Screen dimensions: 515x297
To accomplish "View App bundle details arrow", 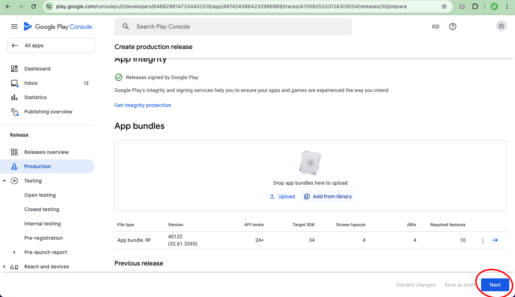I will click(x=495, y=240).
